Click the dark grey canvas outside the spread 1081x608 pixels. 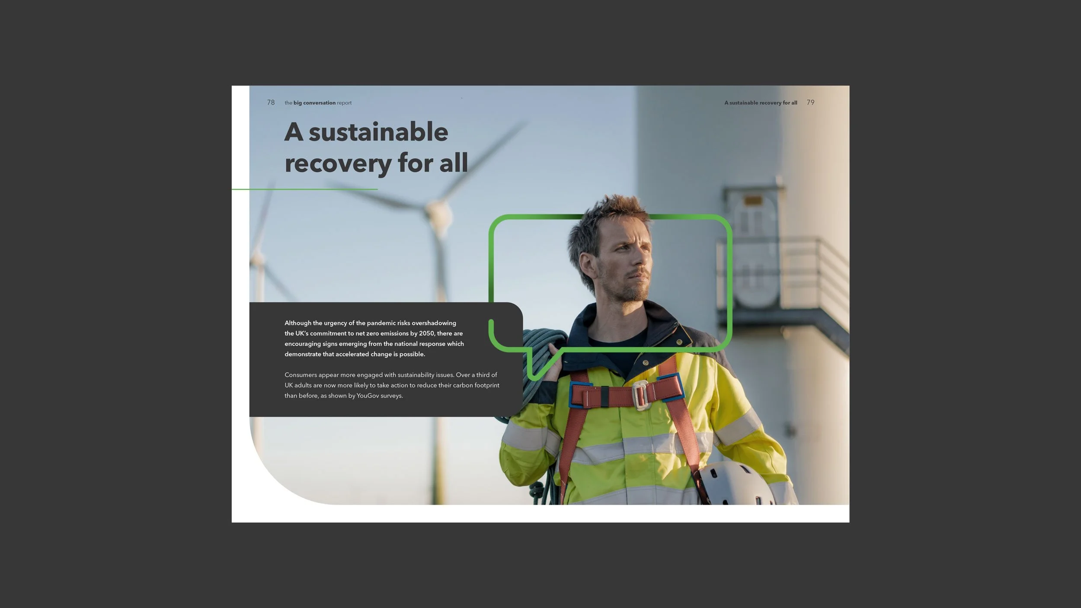[x=108, y=303]
